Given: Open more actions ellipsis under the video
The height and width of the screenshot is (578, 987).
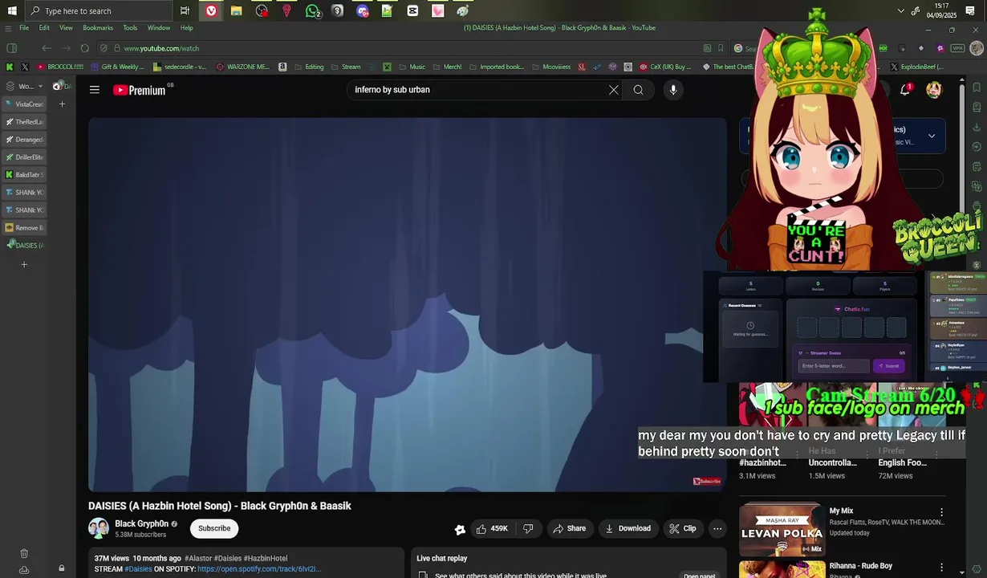Looking at the screenshot, I should pyautogui.click(x=717, y=528).
